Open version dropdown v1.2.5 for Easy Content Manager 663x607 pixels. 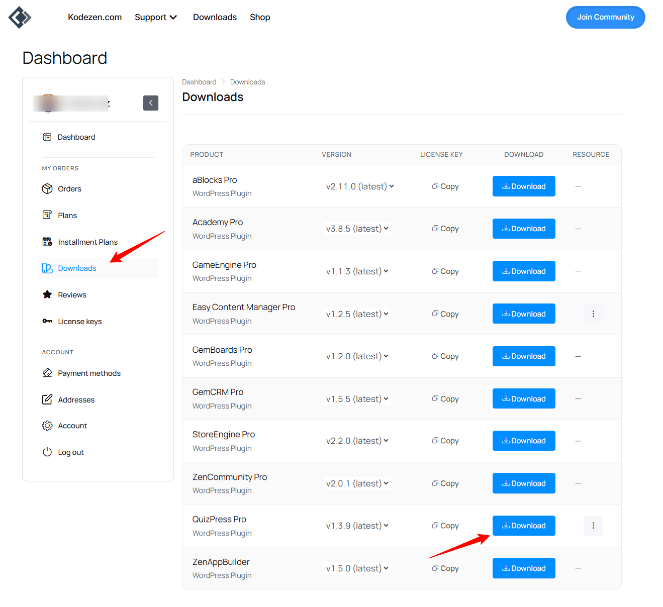pos(357,314)
